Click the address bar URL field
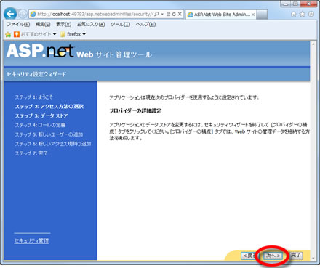Screen dimensions: 320x268 95,14
